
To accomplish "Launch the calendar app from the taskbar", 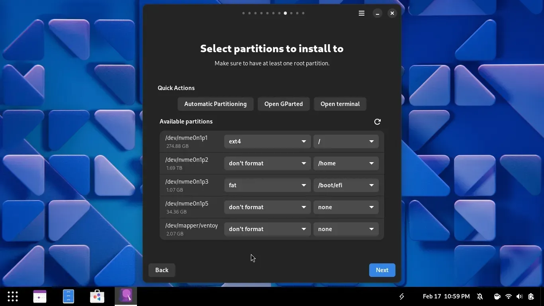I will point(40,296).
